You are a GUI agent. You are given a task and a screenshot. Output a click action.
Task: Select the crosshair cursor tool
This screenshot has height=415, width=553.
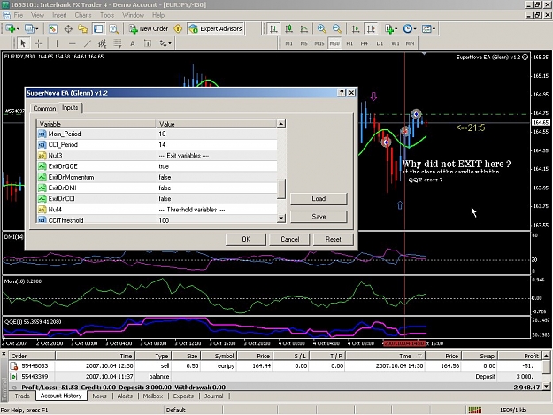pyautogui.click(x=38, y=43)
